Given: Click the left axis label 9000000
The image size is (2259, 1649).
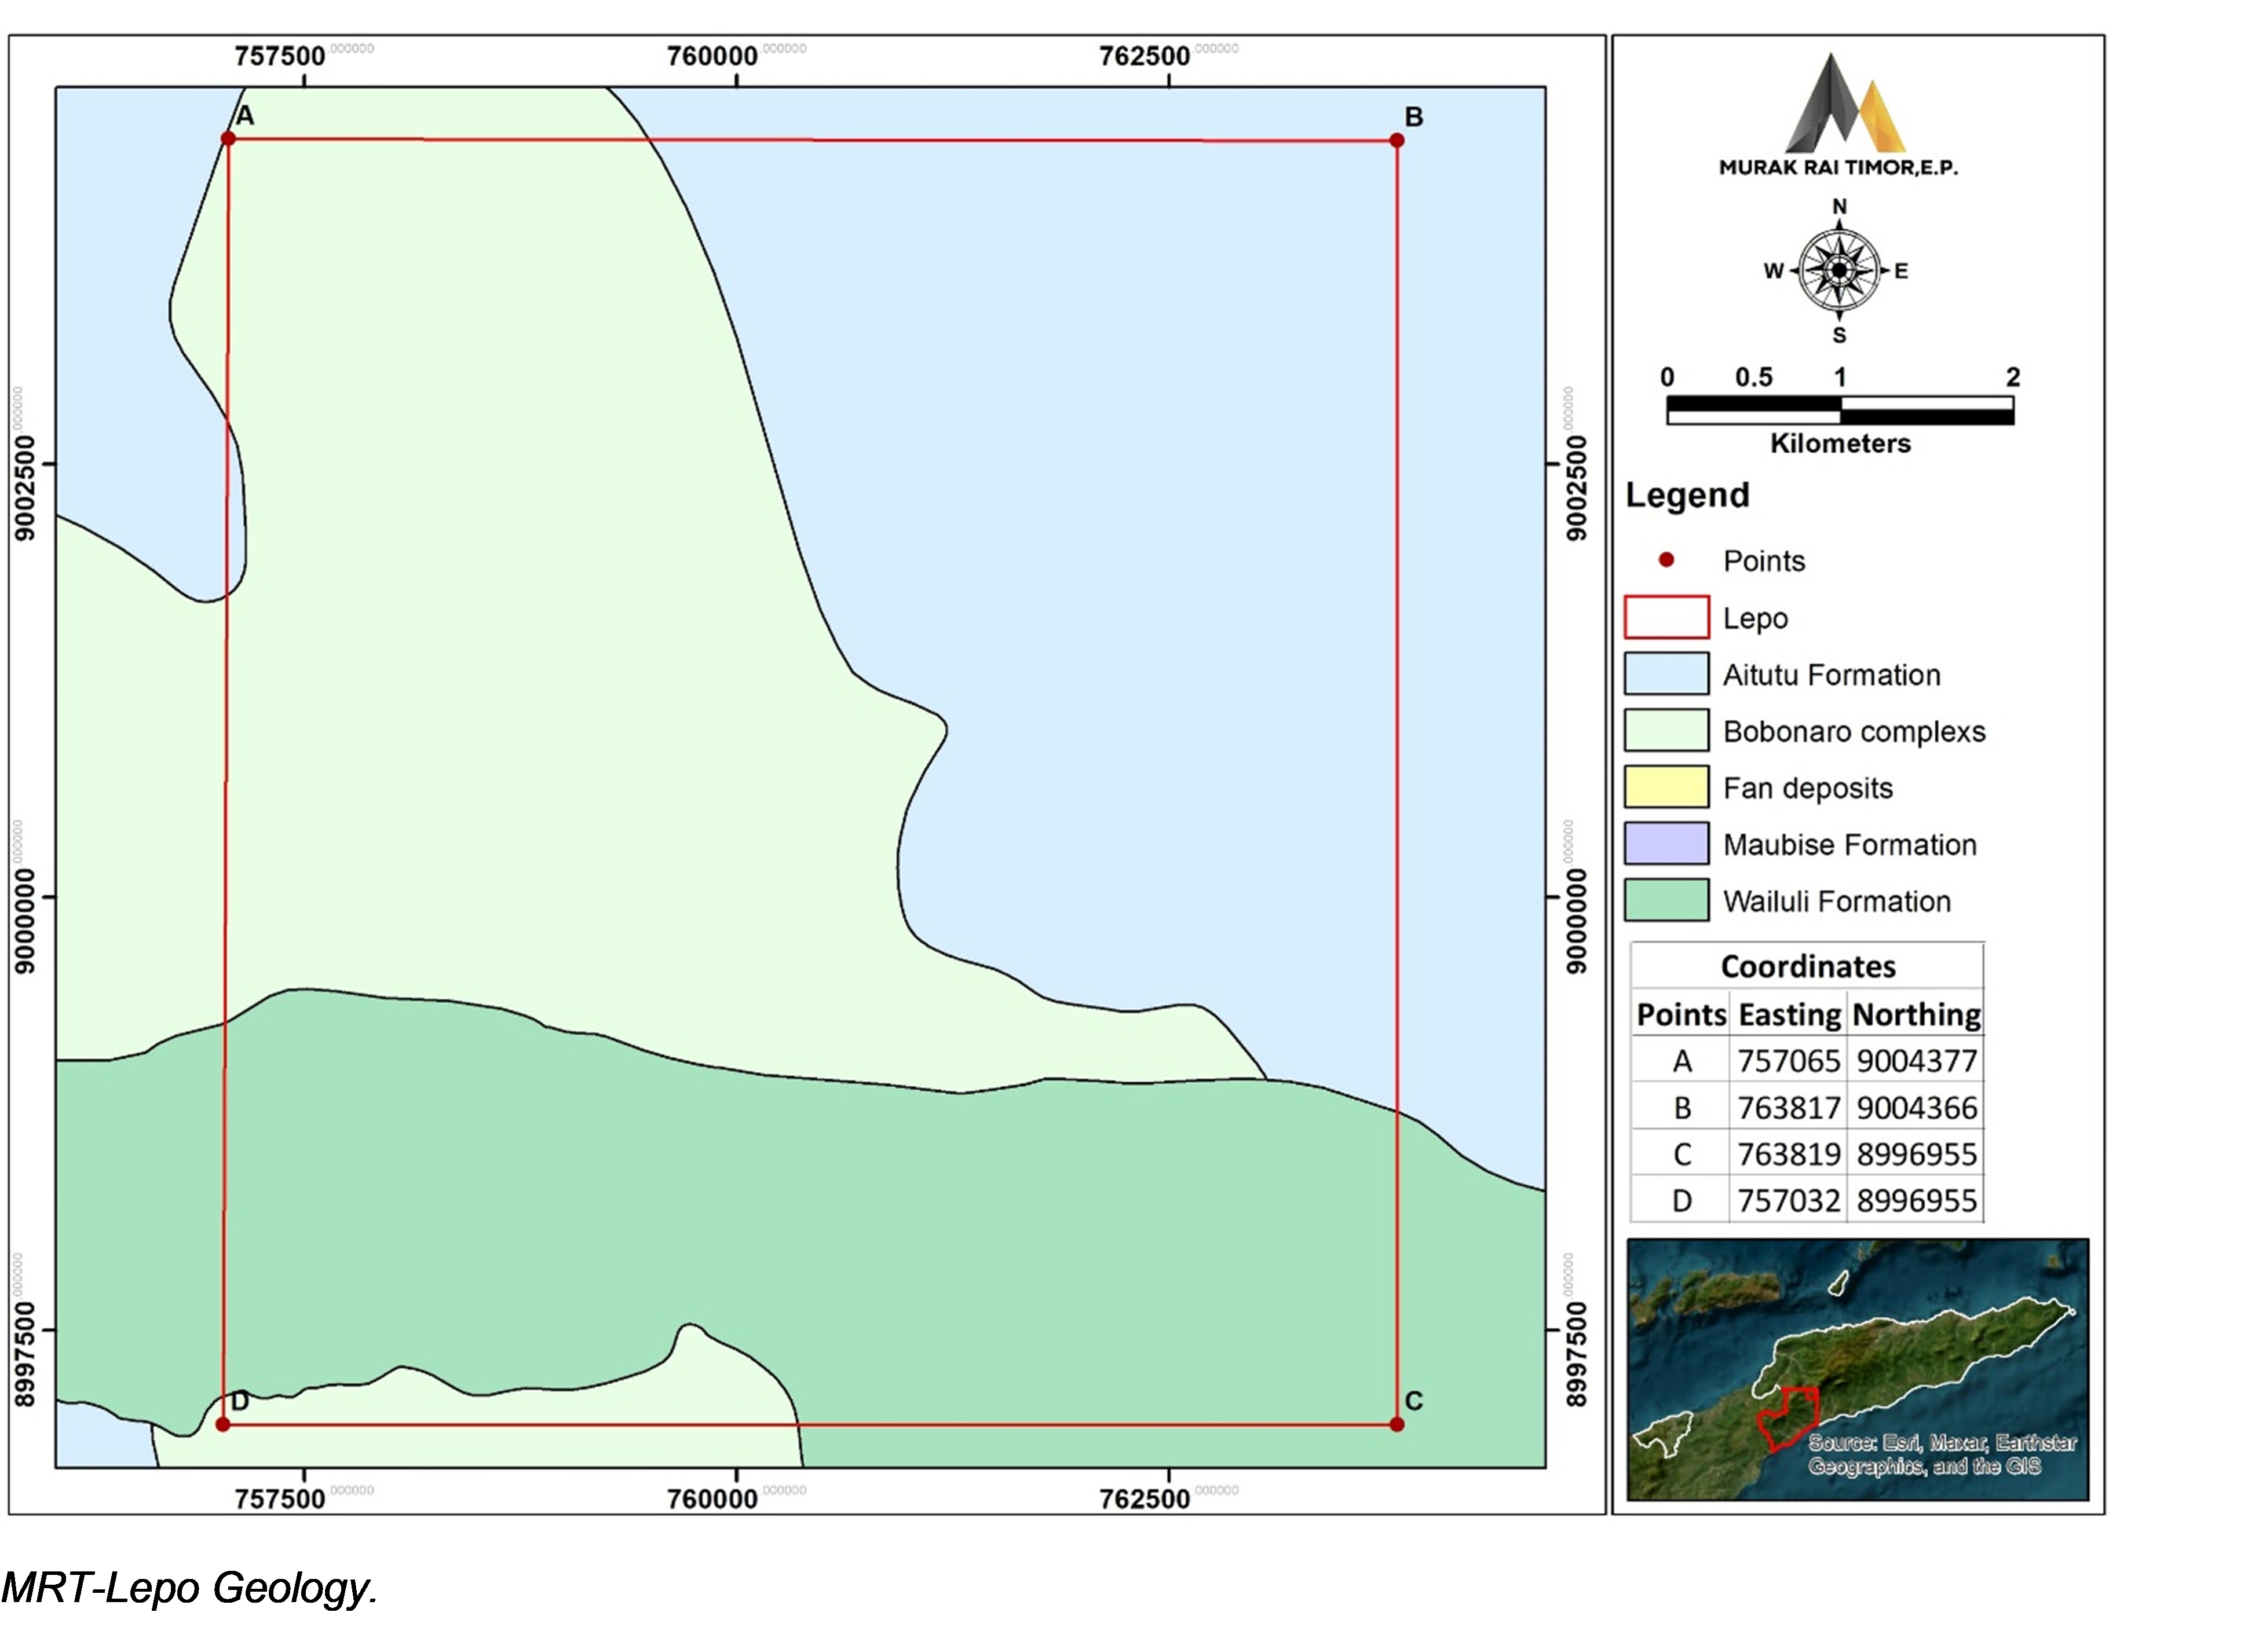Looking at the screenshot, I should click(25, 921).
